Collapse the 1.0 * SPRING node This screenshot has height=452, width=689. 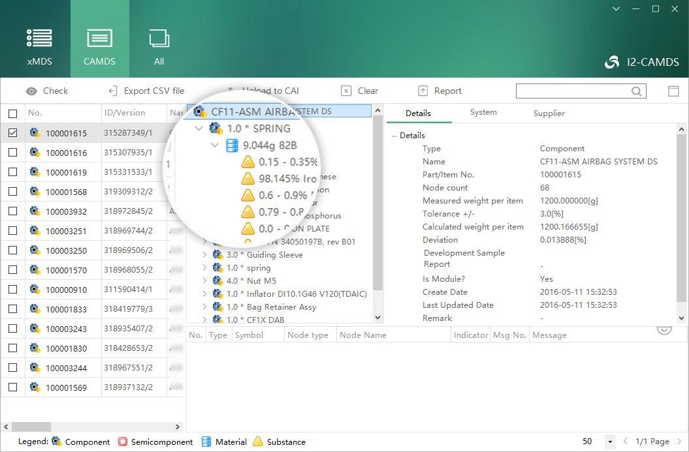point(199,128)
